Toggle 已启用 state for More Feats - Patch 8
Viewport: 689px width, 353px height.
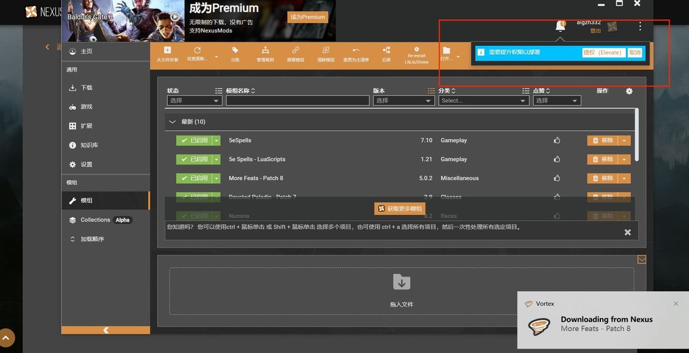click(x=194, y=178)
